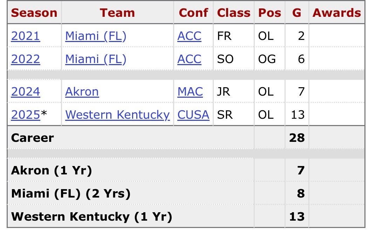Sort by the Team column header
Viewport: 376px width, 235px height.
click(117, 13)
